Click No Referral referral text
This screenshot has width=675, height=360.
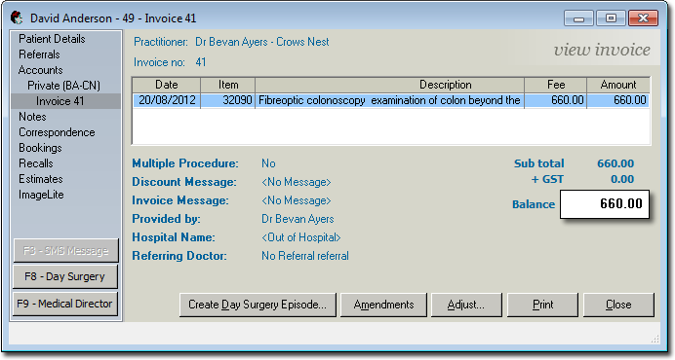pyautogui.click(x=305, y=256)
